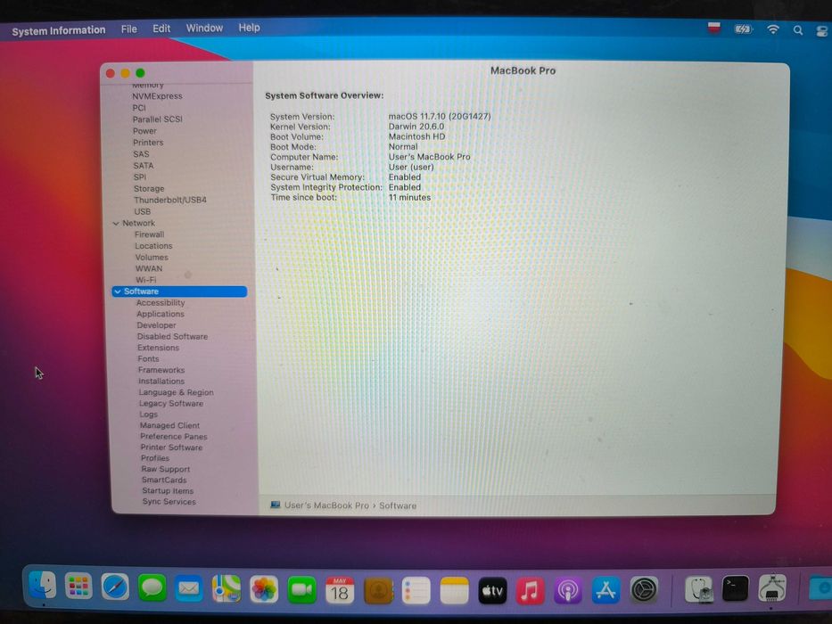Open the App Store icon
Image resolution: width=832 pixels, height=624 pixels.
[x=606, y=590]
